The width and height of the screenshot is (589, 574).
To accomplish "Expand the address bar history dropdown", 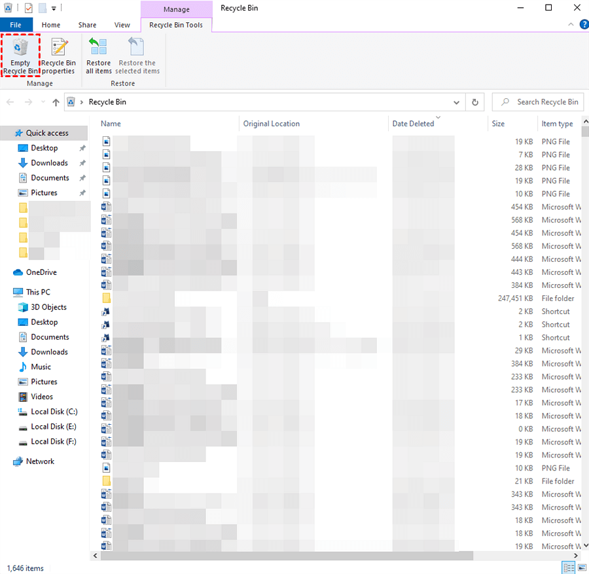I will pyautogui.click(x=456, y=102).
